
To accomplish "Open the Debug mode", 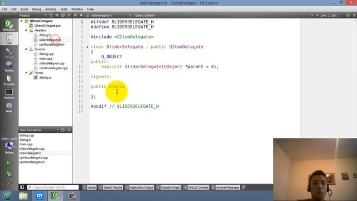I will click(x=9, y=66).
